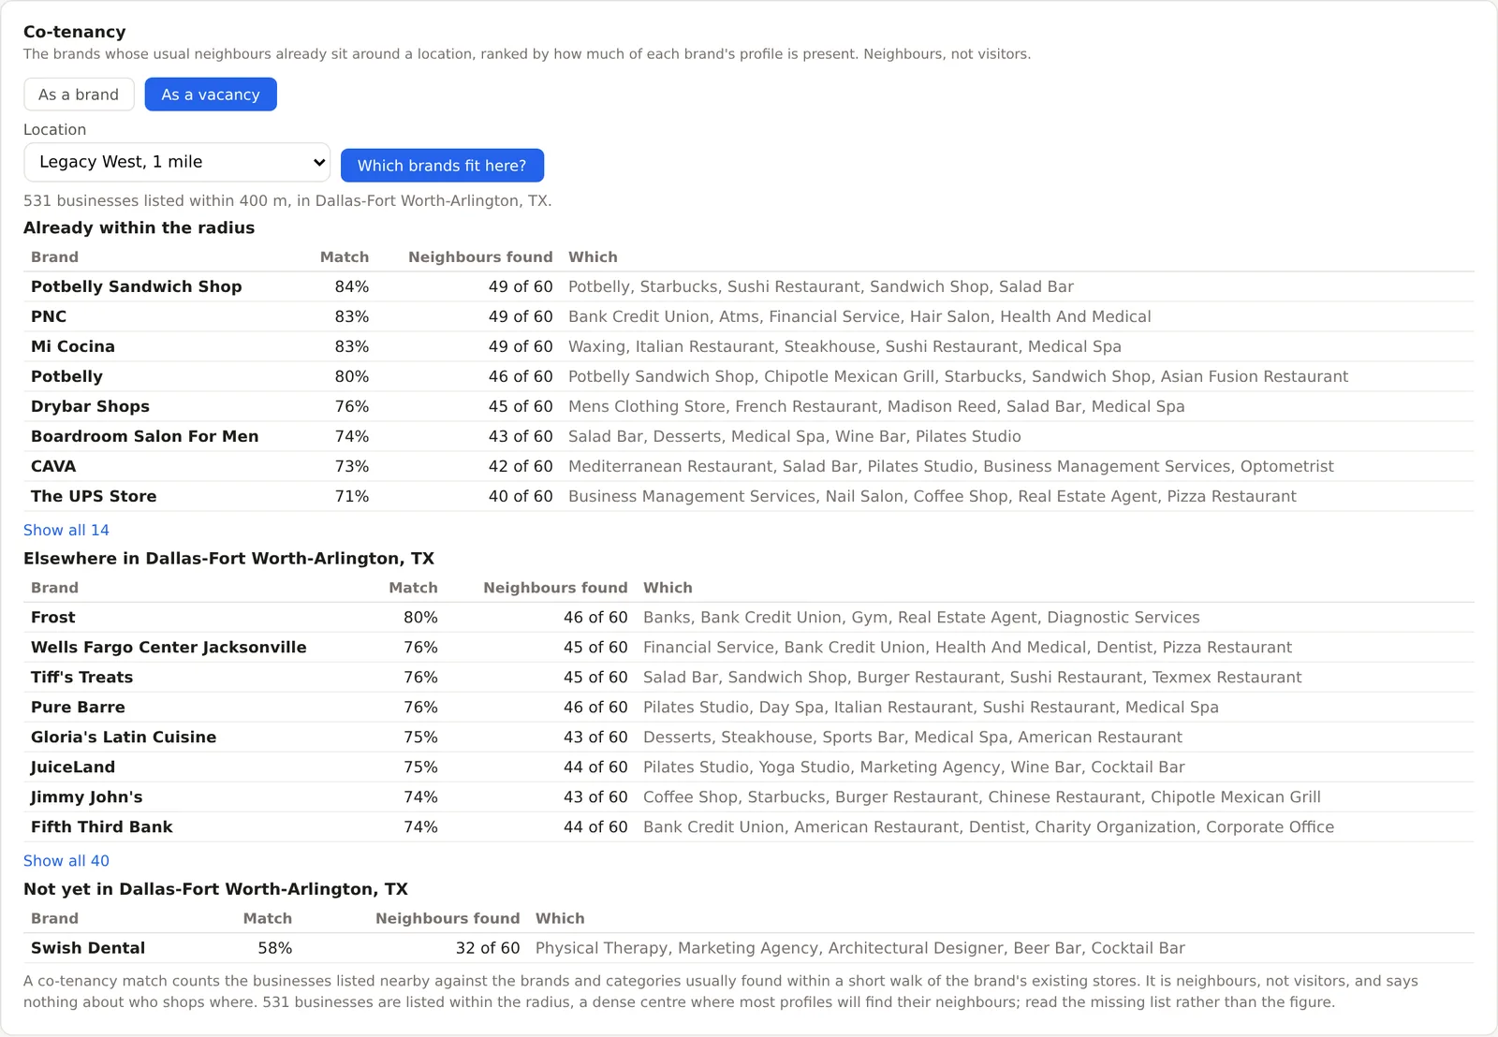Click the Potbelly brand with 80% match
Image resolution: width=1498 pixels, height=1037 pixels.
(66, 376)
